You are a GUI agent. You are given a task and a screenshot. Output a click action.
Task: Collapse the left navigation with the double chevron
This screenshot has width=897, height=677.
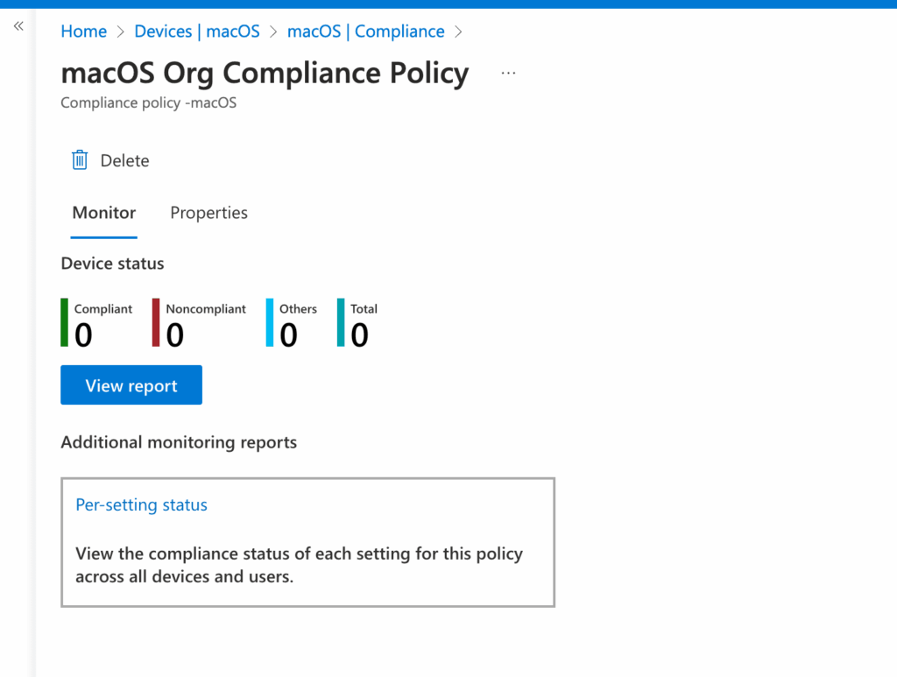pos(18,25)
